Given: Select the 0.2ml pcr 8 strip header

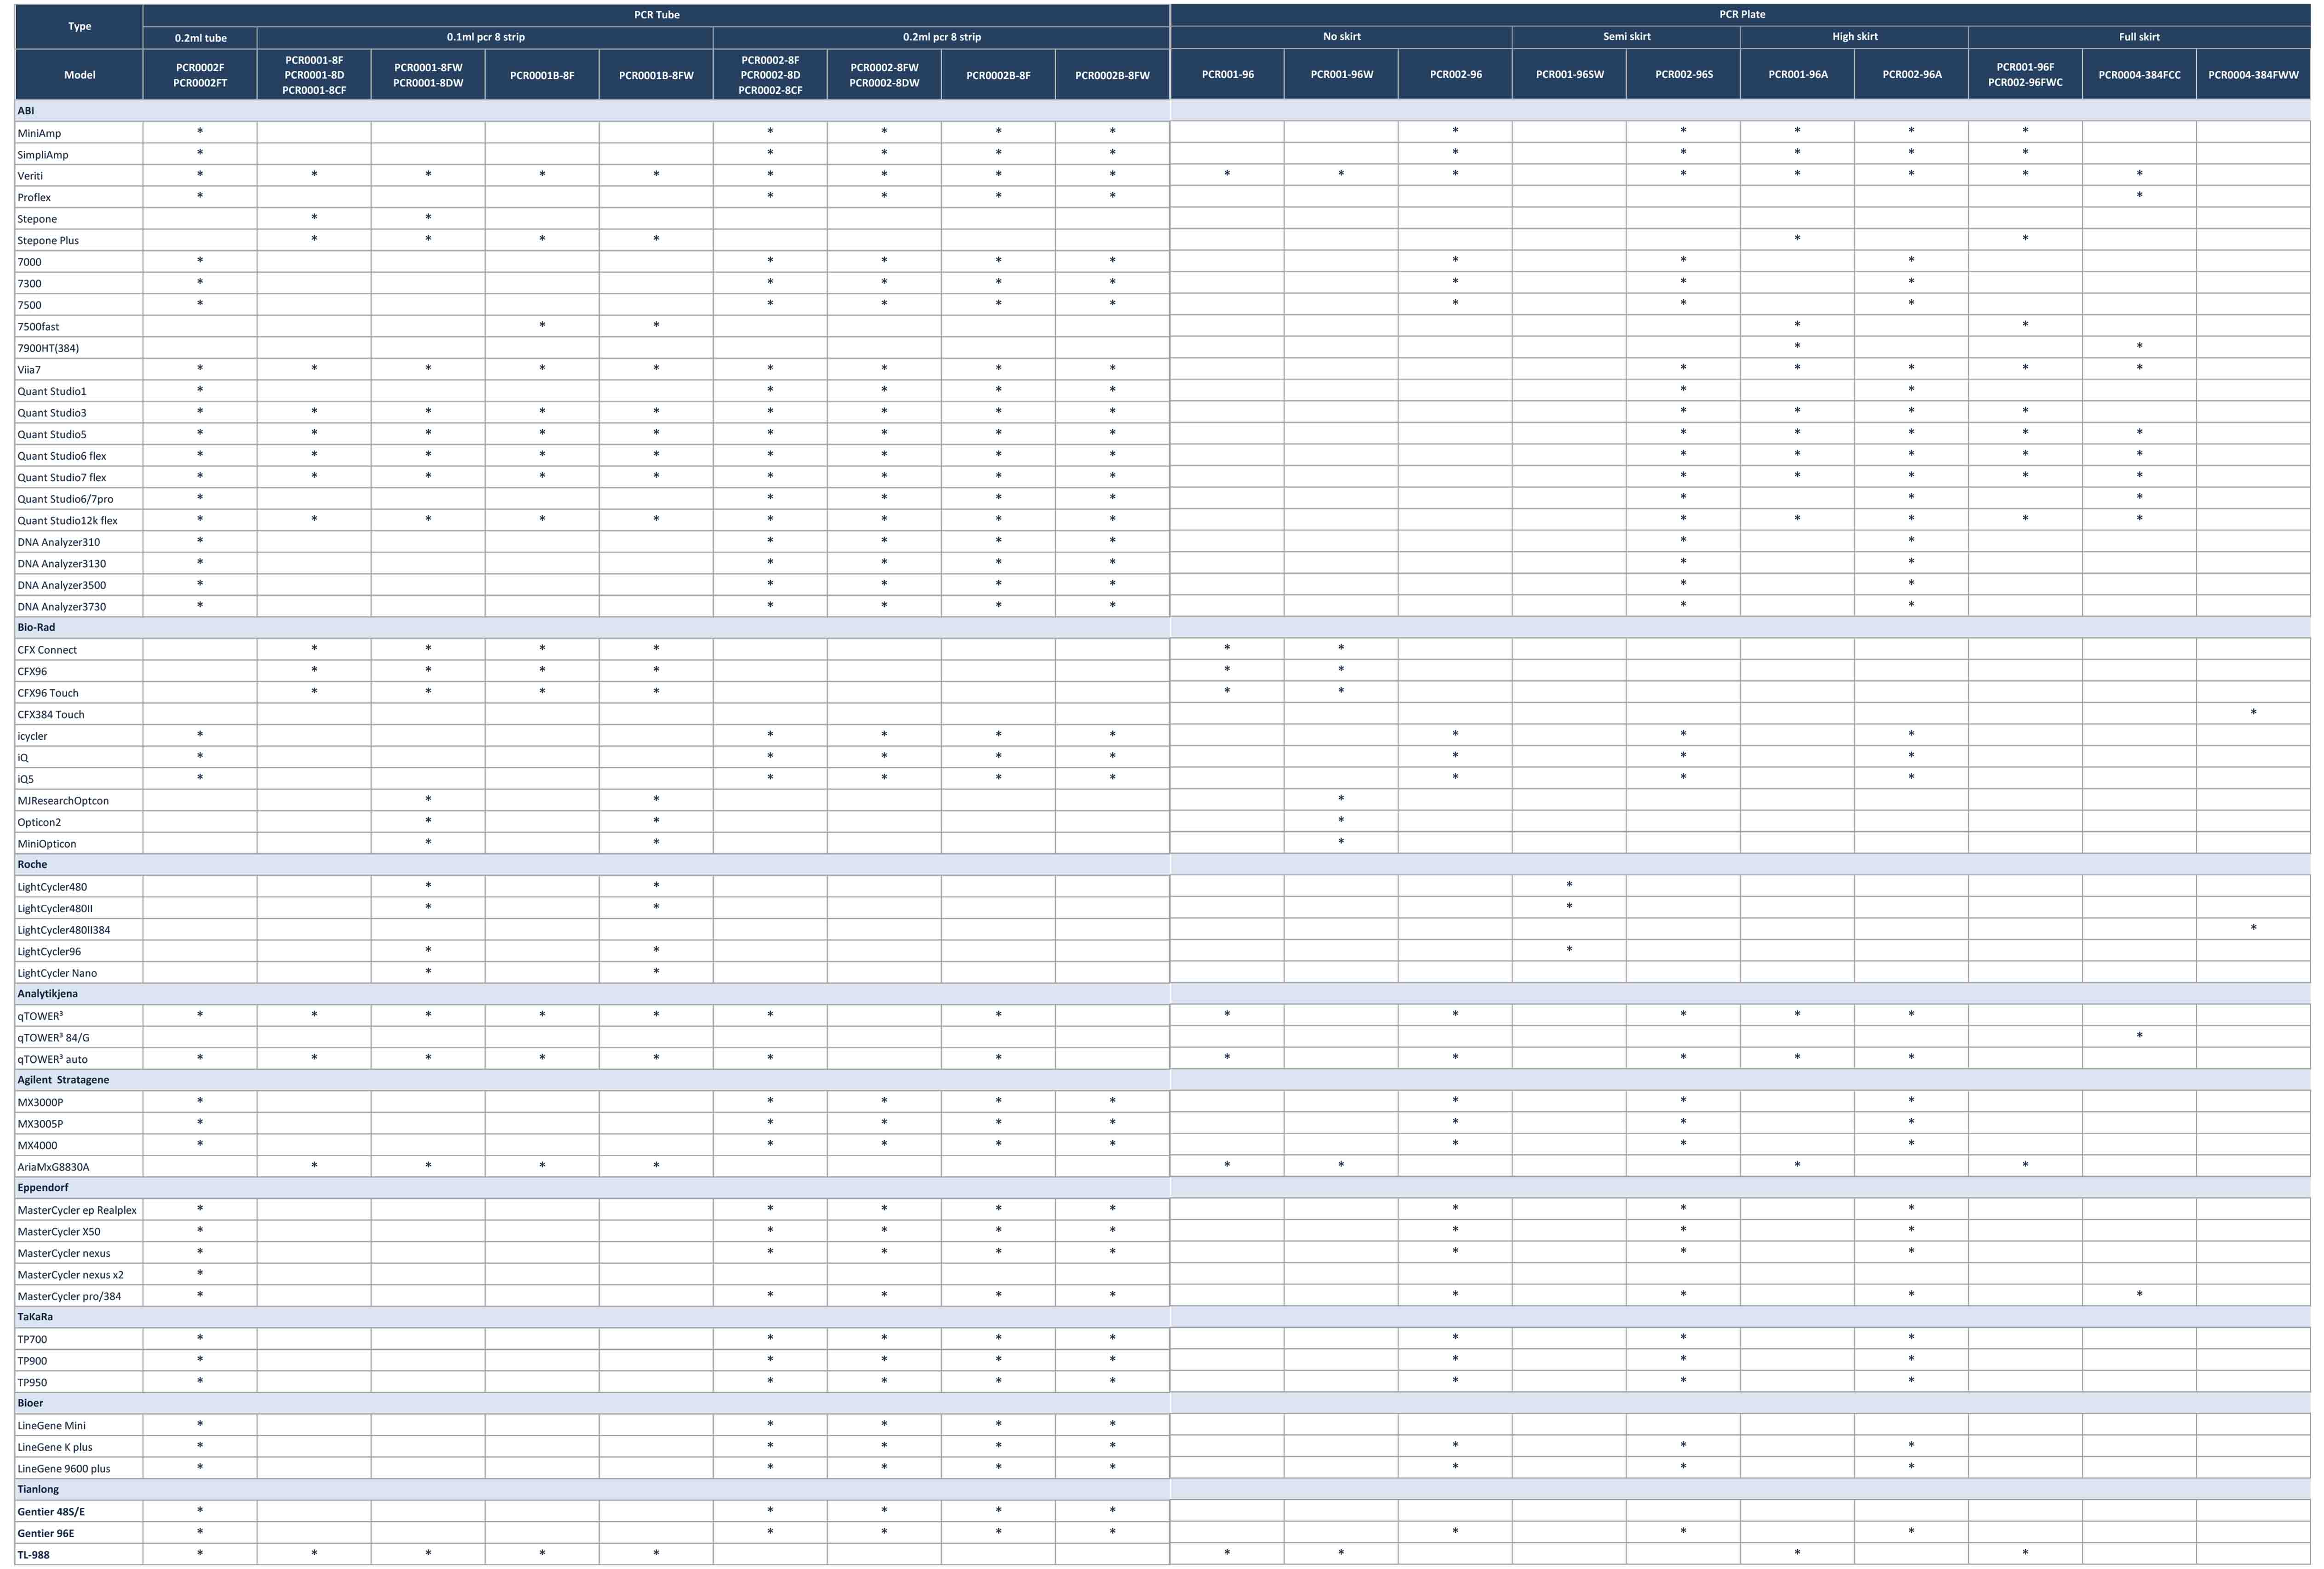Looking at the screenshot, I should click(941, 38).
